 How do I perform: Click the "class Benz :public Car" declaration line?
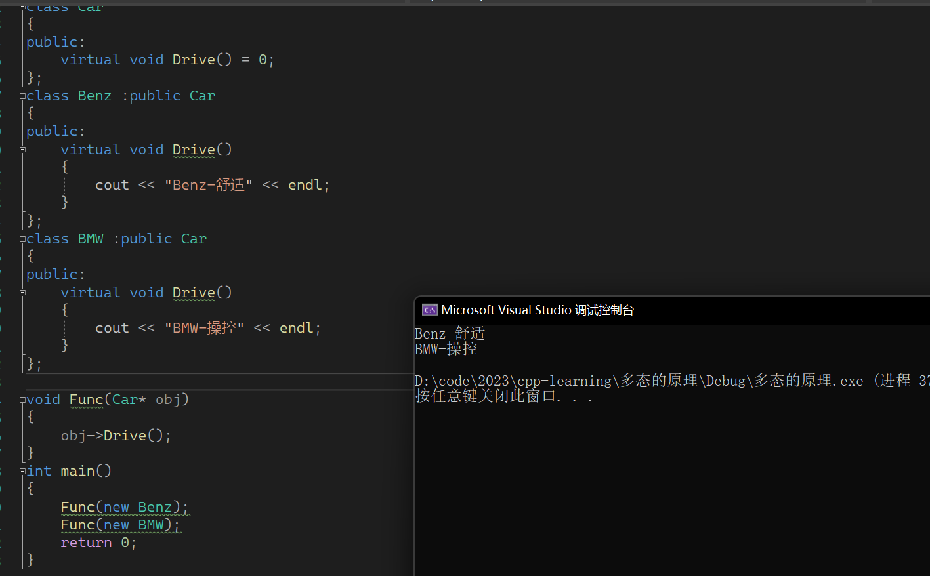pos(121,96)
